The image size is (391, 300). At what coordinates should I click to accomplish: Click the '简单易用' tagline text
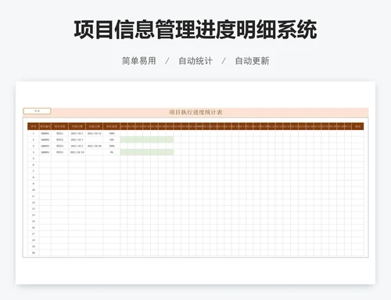[x=139, y=61]
